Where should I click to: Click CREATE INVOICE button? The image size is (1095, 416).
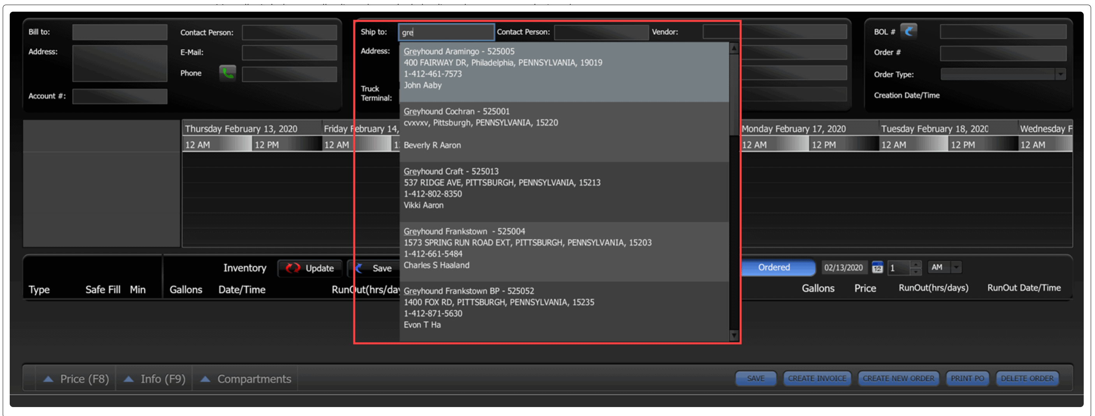pos(817,378)
